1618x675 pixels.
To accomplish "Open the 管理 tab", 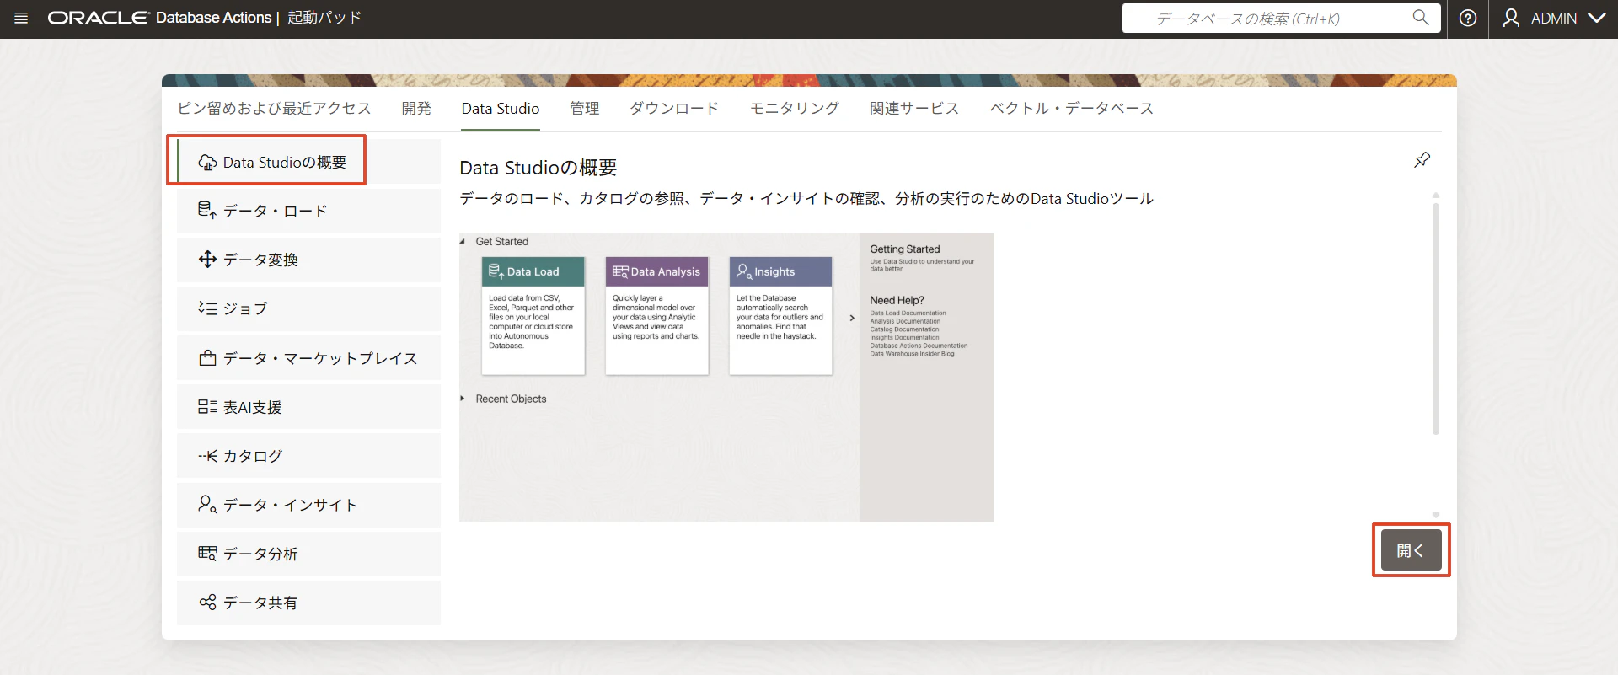I will pos(585,109).
